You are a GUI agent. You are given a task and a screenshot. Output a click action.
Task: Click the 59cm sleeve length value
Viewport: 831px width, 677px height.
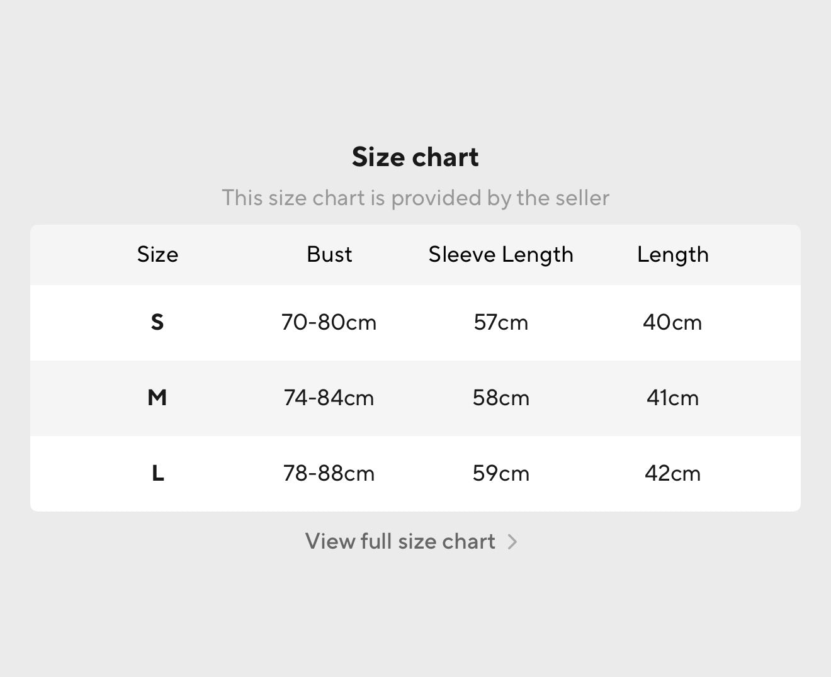(x=501, y=473)
